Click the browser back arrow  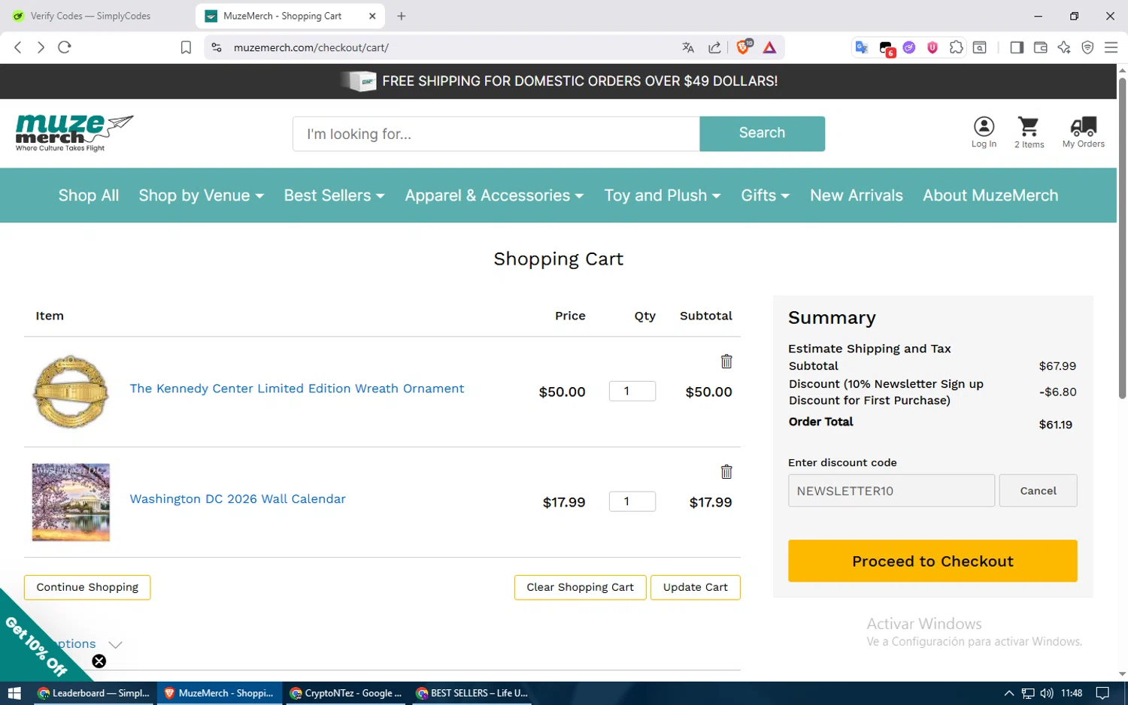18,47
